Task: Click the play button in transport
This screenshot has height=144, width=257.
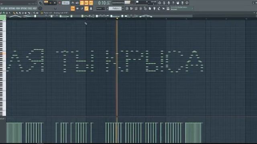Action: click(51, 3)
